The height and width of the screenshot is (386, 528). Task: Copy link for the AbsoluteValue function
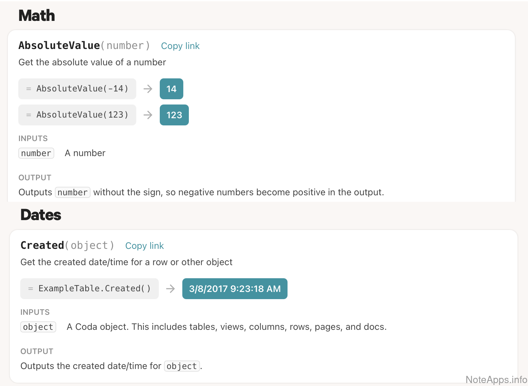(180, 46)
